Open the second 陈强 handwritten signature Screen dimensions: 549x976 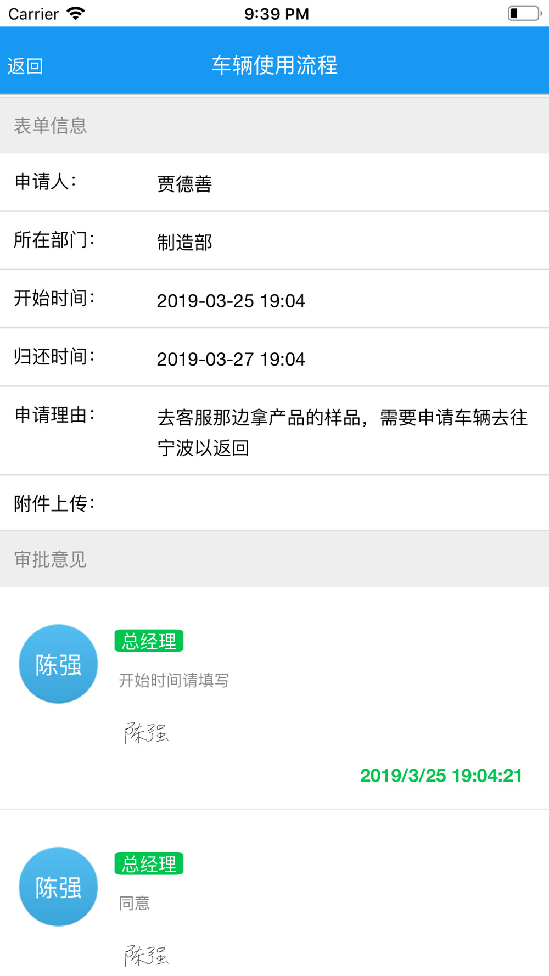coord(146,956)
